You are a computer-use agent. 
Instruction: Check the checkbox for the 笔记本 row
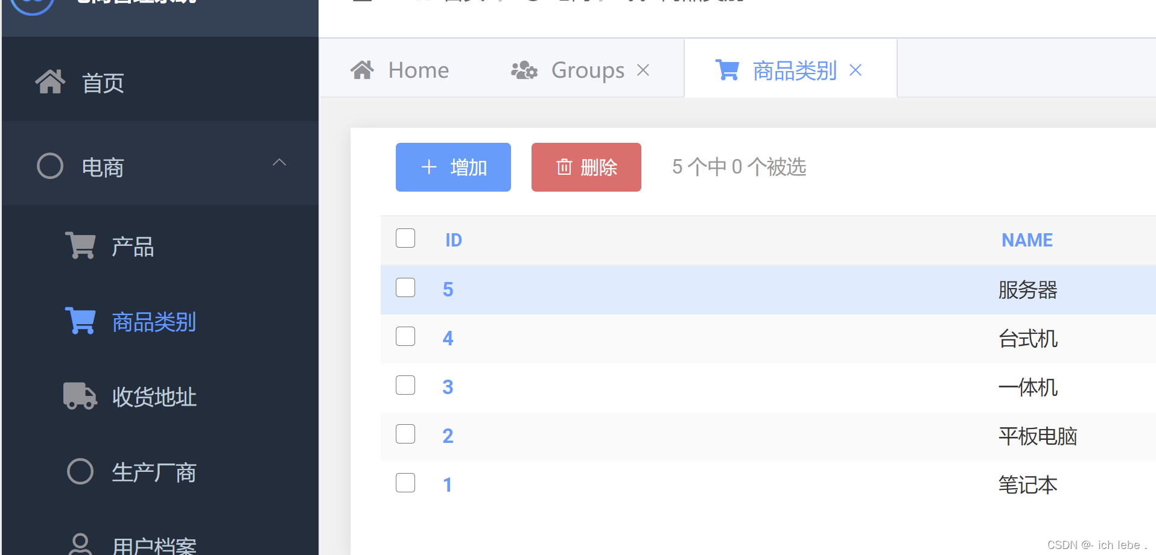point(405,482)
